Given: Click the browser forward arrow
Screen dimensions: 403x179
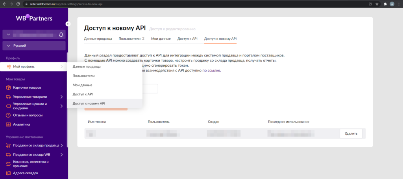Looking at the screenshot, I should pyautogui.click(x=11, y=4).
